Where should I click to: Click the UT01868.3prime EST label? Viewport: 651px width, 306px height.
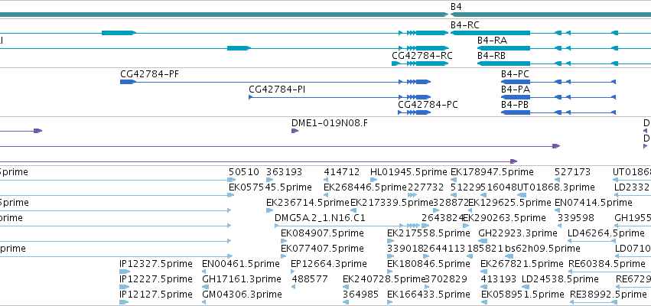click(x=556, y=187)
